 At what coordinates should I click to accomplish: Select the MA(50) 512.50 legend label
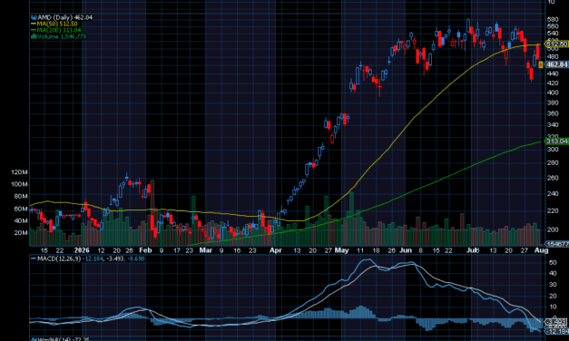pos(57,24)
